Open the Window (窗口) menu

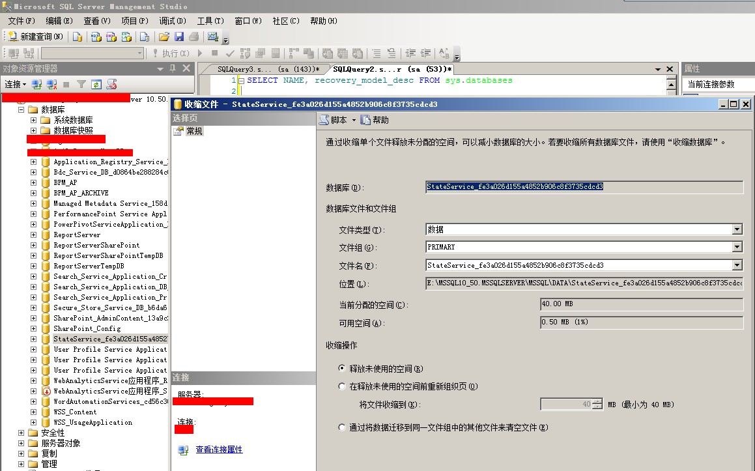click(x=248, y=21)
